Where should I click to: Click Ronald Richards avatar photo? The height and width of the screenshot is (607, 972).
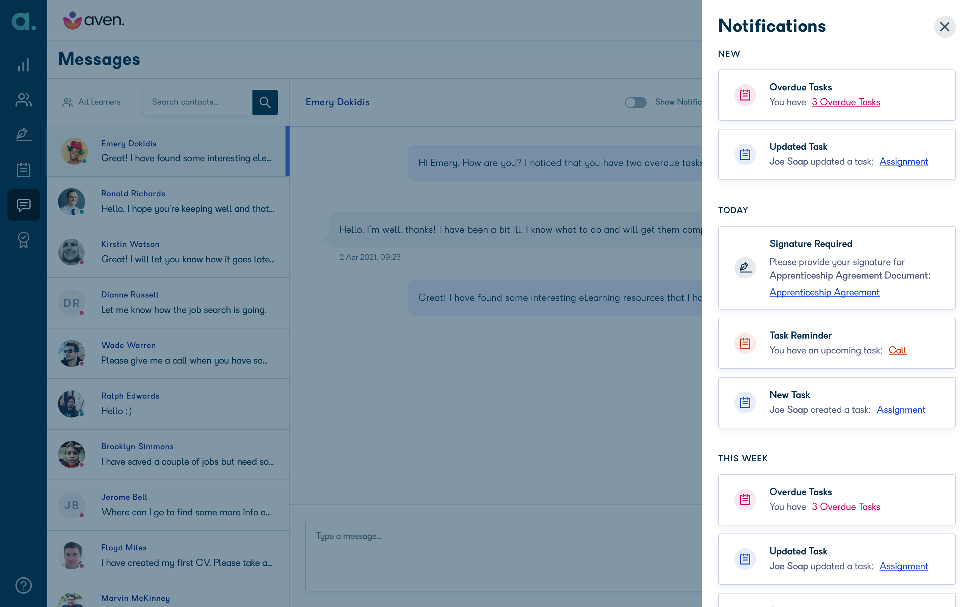(72, 202)
